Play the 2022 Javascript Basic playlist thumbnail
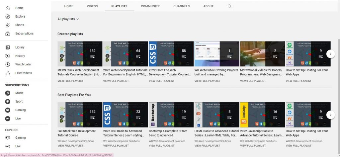The image size is (340, 157). click(x=262, y=115)
